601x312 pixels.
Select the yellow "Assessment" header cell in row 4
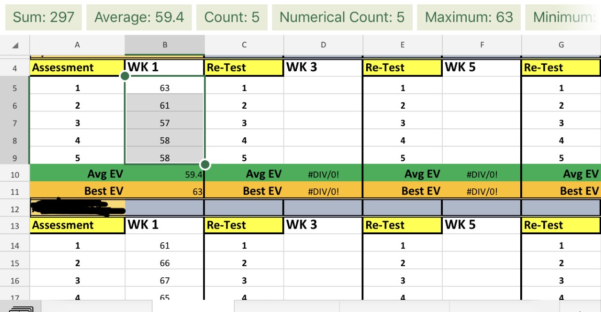77,67
